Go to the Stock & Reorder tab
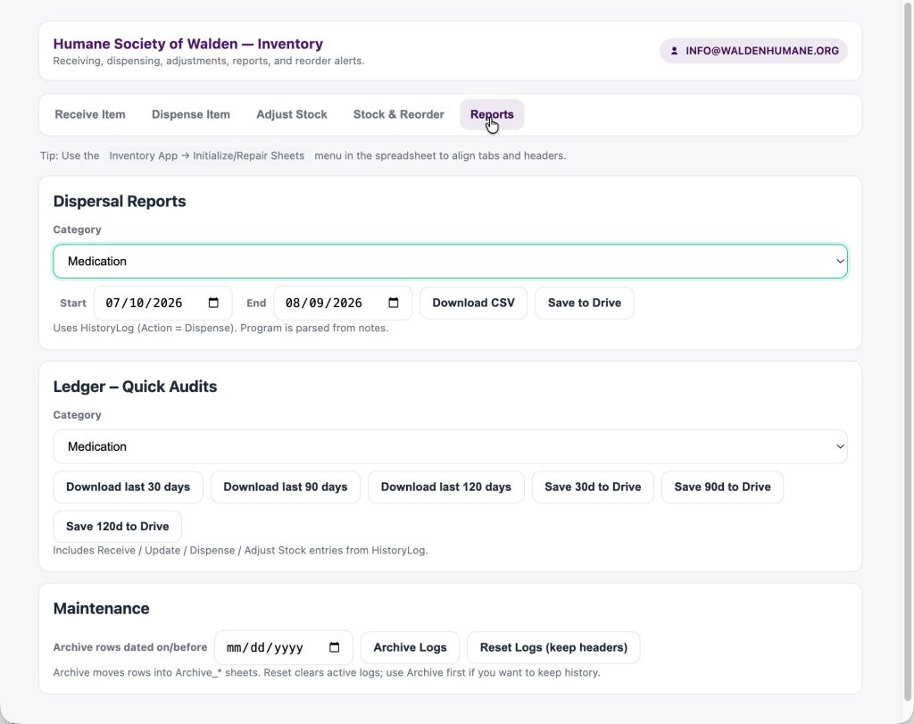Screen dimensions: 914x724 click(x=399, y=114)
